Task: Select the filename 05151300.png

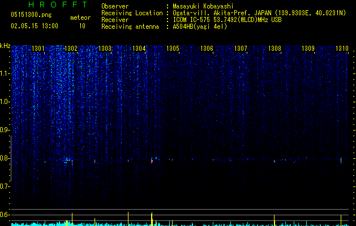Action: 31,15
